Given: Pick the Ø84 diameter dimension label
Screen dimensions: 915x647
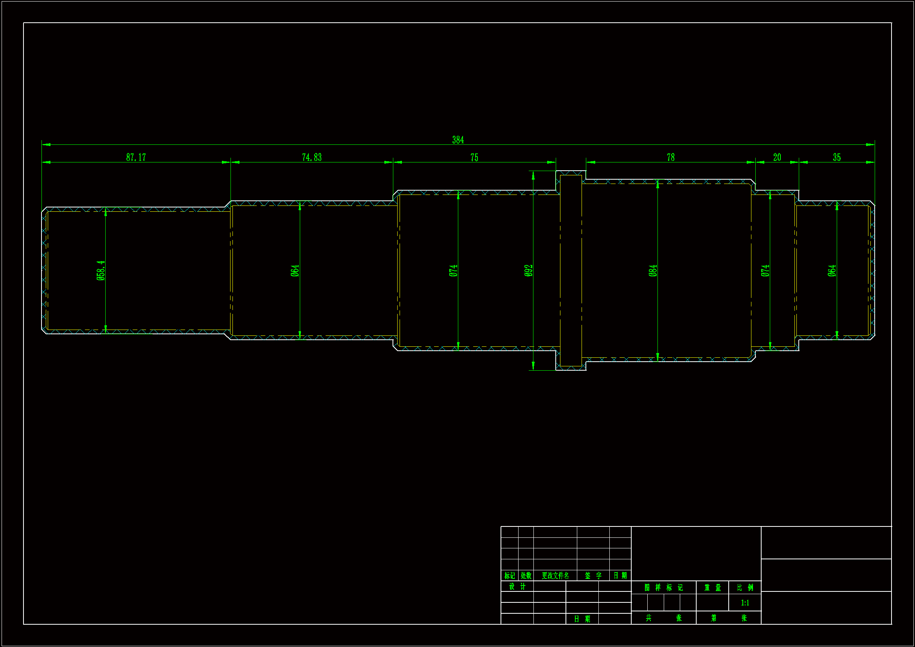Looking at the screenshot, I should click(x=653, y=271).
